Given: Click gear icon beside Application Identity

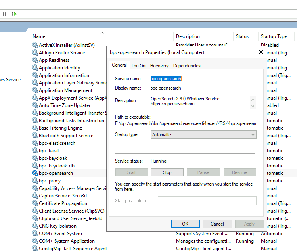Looking at the screenshot, I should 34,68.
